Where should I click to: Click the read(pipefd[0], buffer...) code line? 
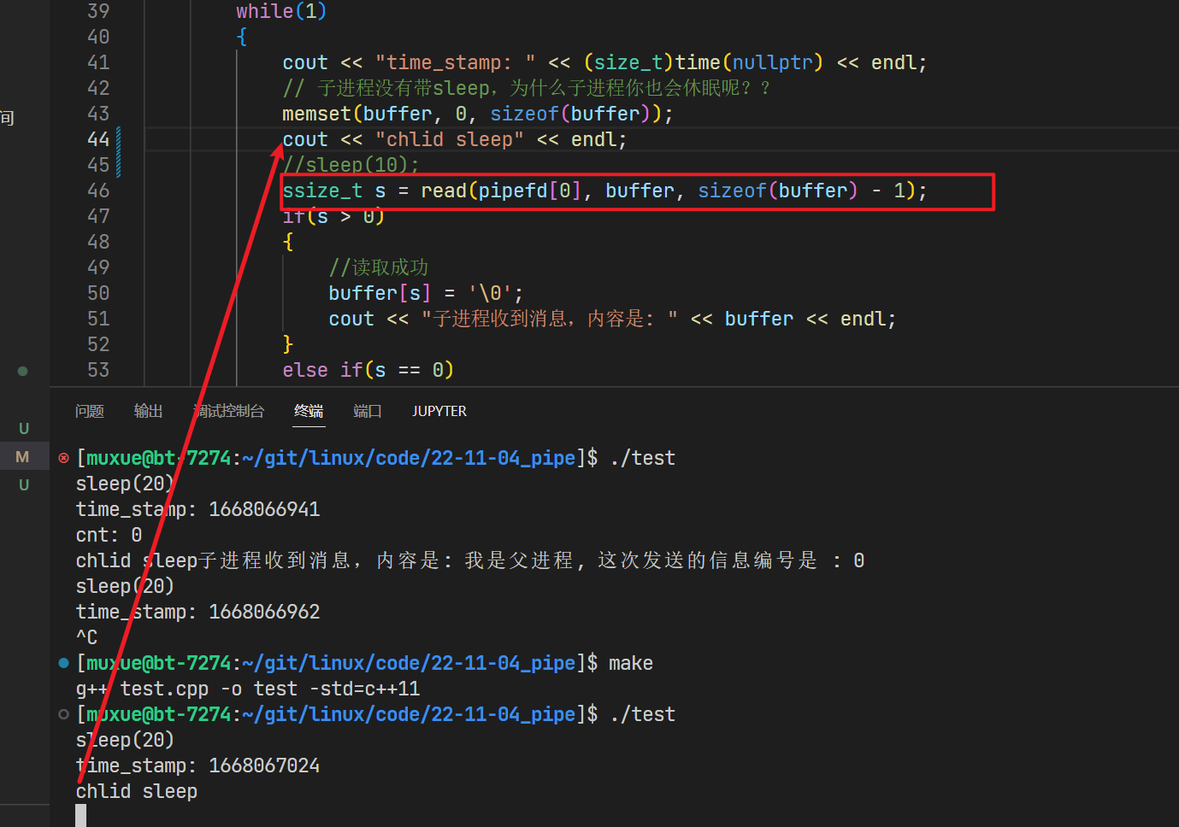[605, 191]
